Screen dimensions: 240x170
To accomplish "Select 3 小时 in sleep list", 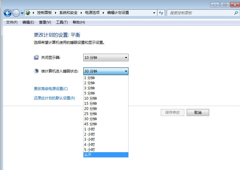I will pyautogui.click(x=106, y=140).
